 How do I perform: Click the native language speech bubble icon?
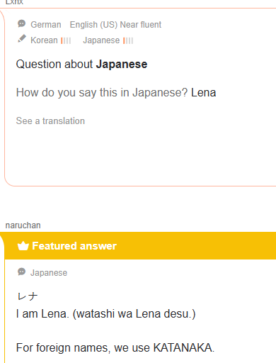point(21,24)
